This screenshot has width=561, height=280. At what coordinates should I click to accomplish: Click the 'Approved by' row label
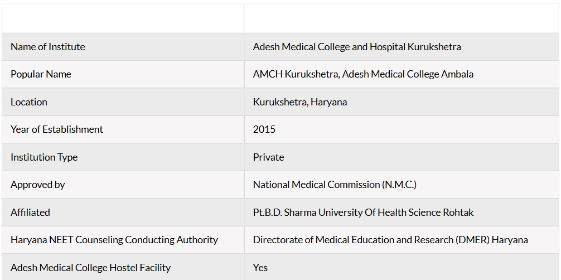[37, 185]
